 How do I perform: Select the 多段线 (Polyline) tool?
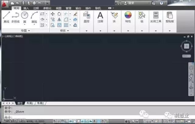click(16, 17)
